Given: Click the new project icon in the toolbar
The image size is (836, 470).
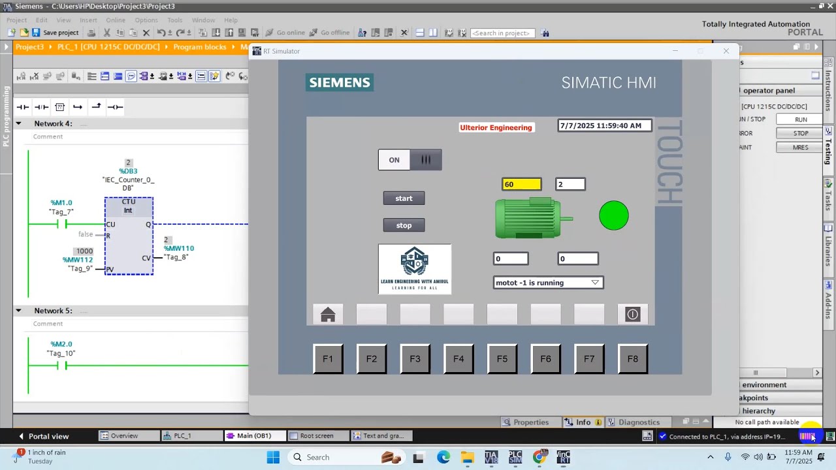Looking at the screenshot, I should 12,33.
